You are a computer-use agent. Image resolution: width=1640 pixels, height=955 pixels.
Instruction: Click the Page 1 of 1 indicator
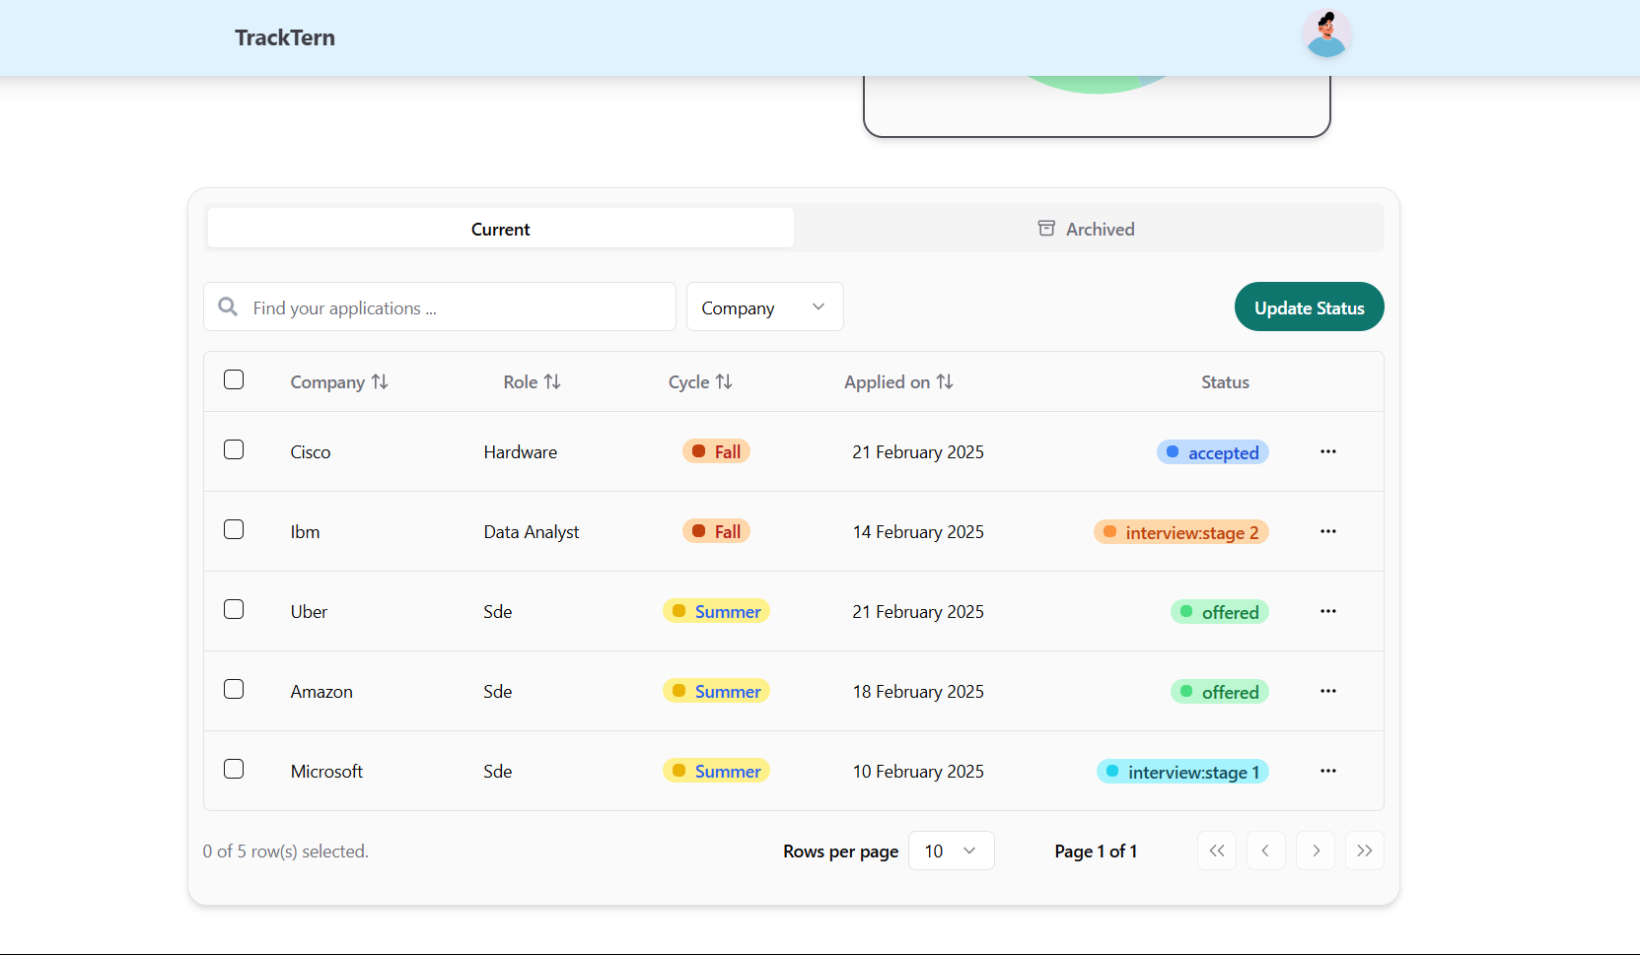[1096, 852]
